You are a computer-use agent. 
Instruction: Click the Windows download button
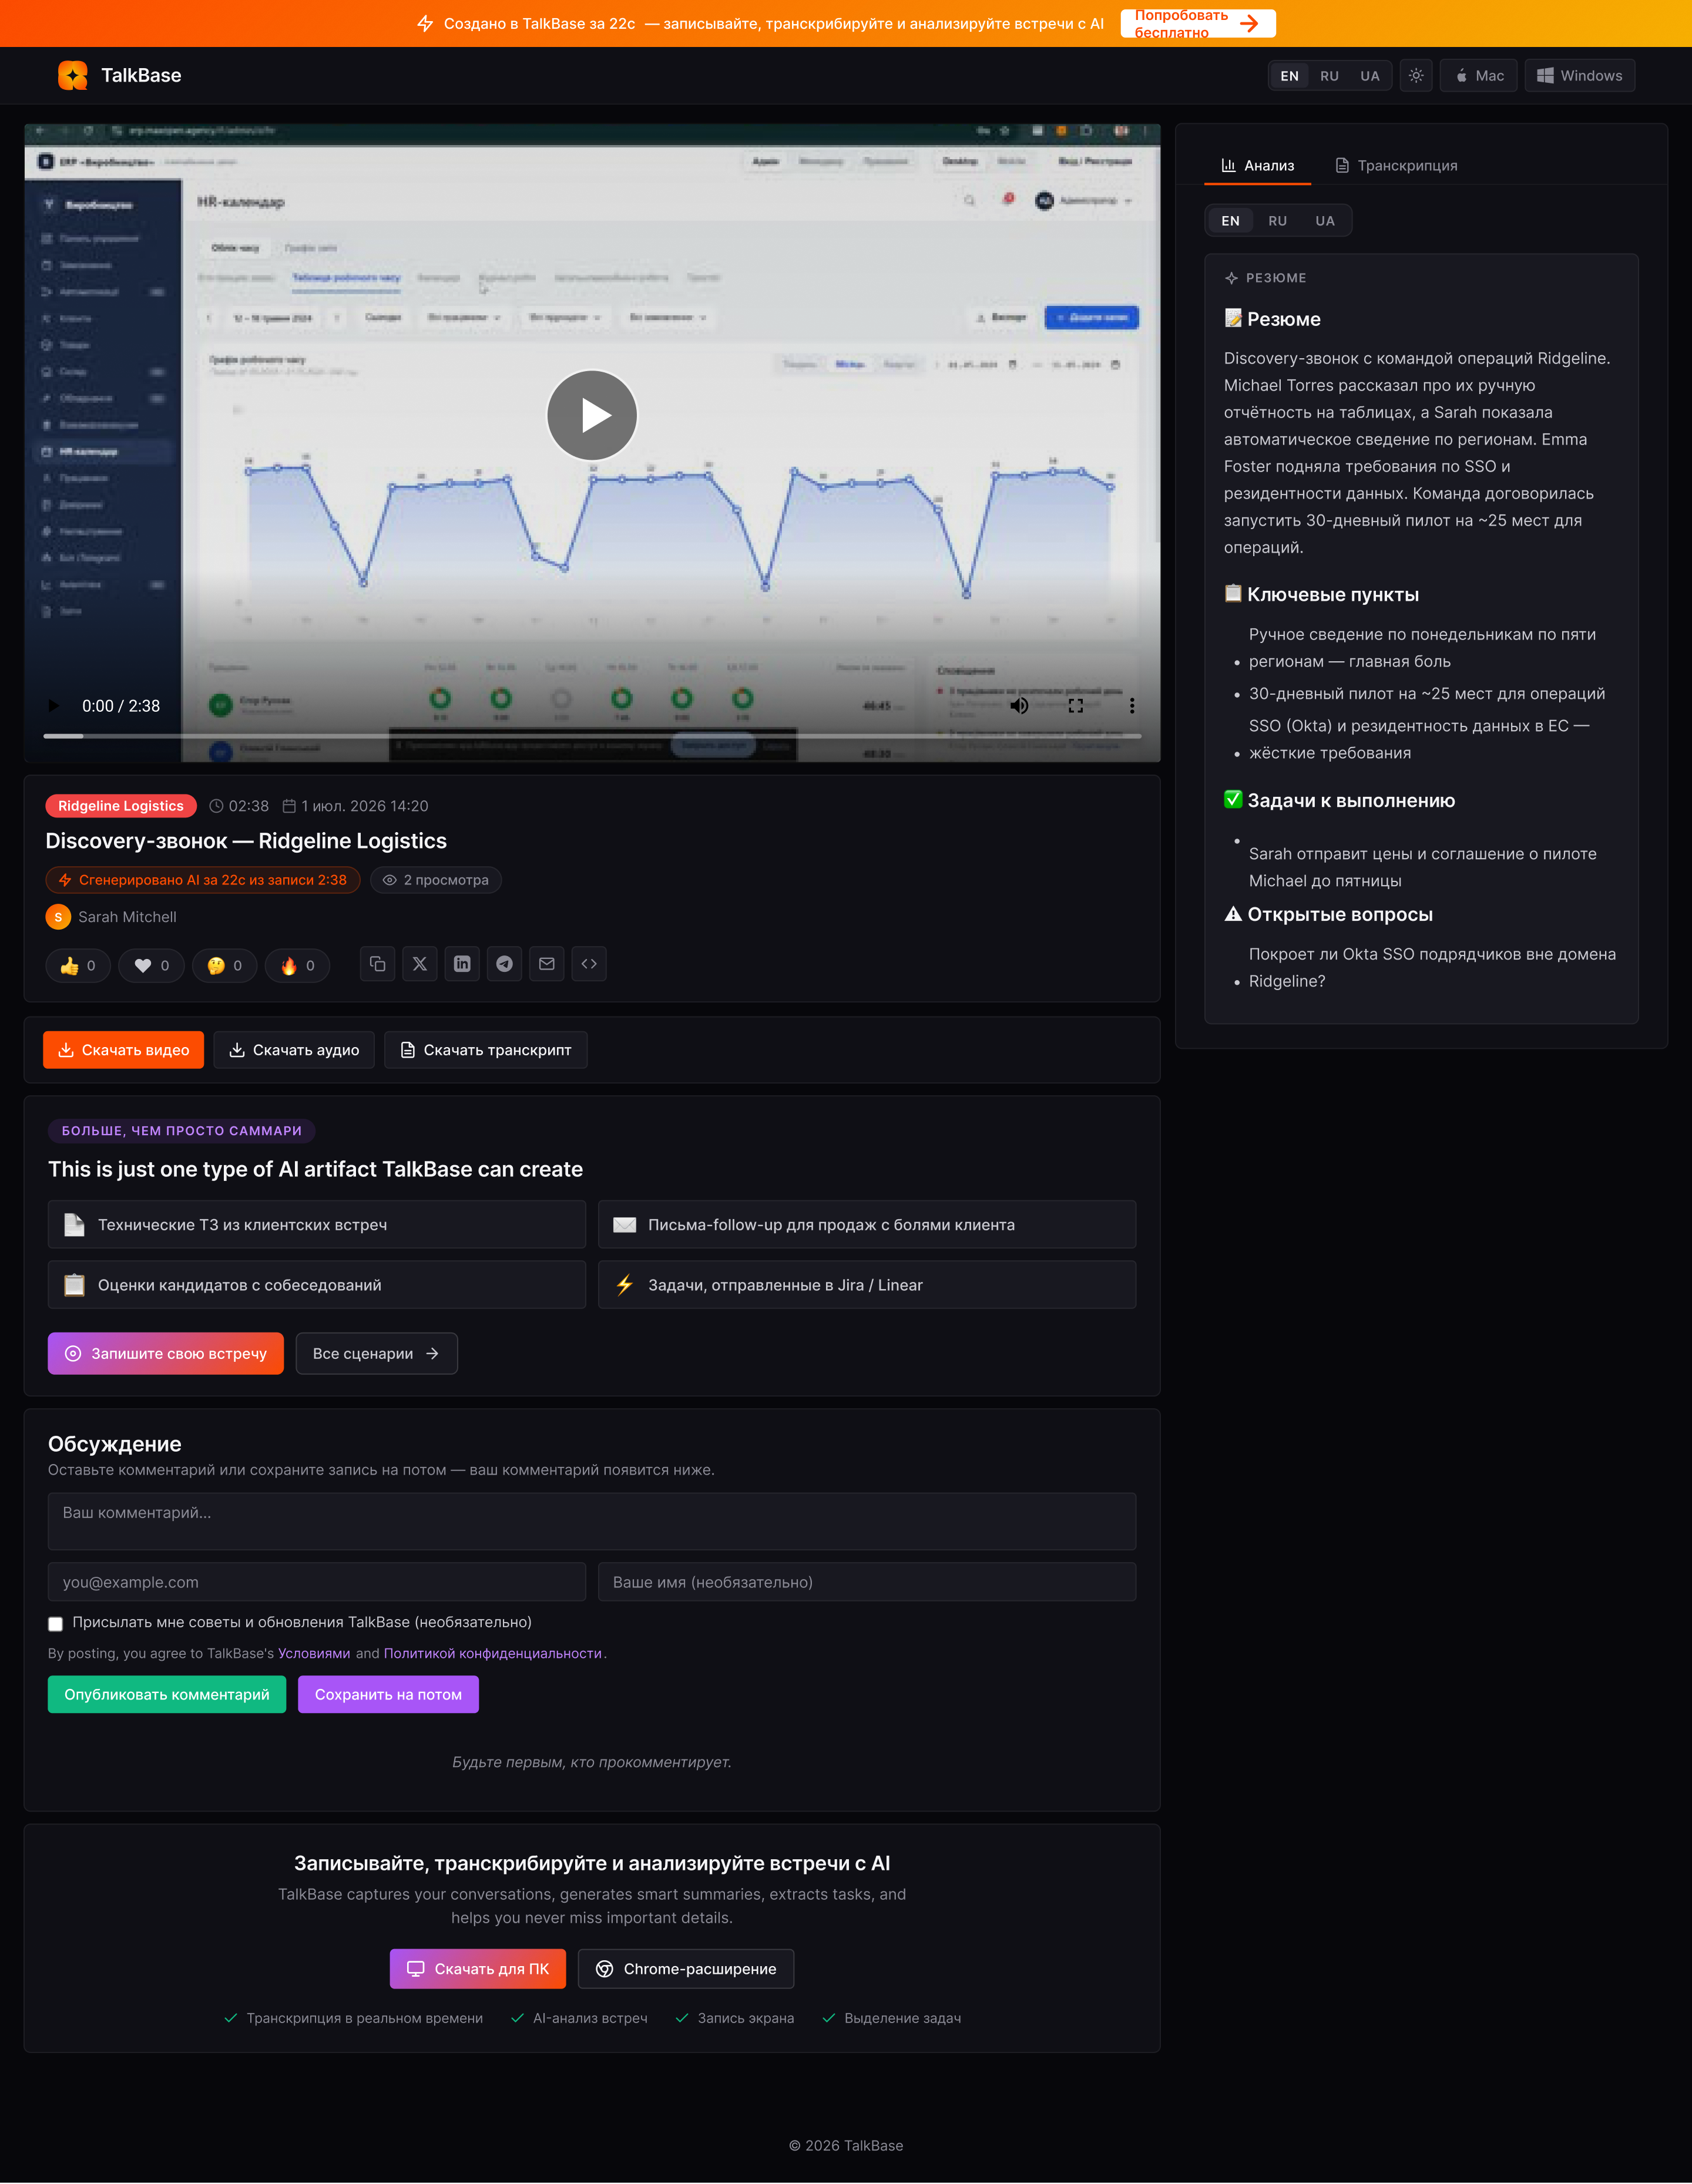tap(1580, 76)
